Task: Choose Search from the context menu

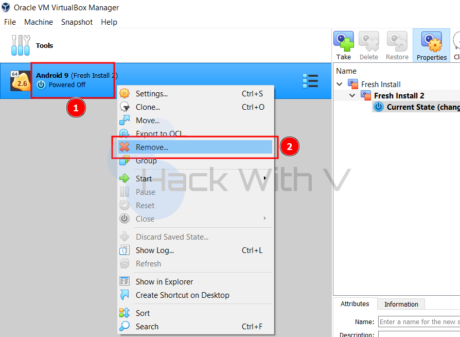Action: (x=195, y=326)
